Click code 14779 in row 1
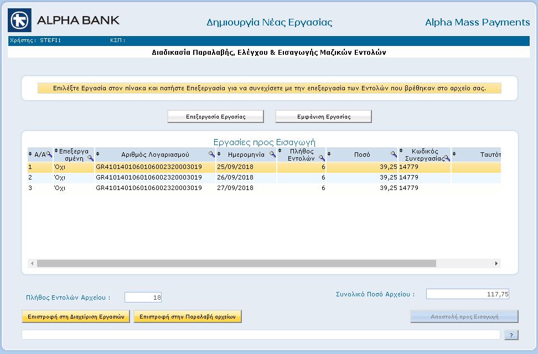 pyautogui.click(x=408, y=167)
